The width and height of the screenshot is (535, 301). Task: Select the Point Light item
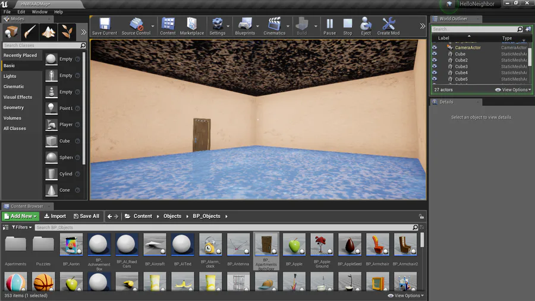62,108
